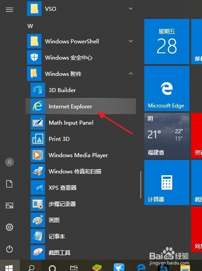
Task: Open the Windows Media Player icon
Action: (38, 155)
